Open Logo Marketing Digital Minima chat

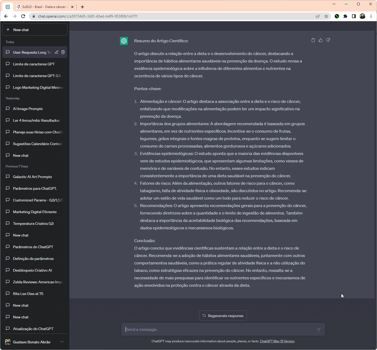coord(35,87)
